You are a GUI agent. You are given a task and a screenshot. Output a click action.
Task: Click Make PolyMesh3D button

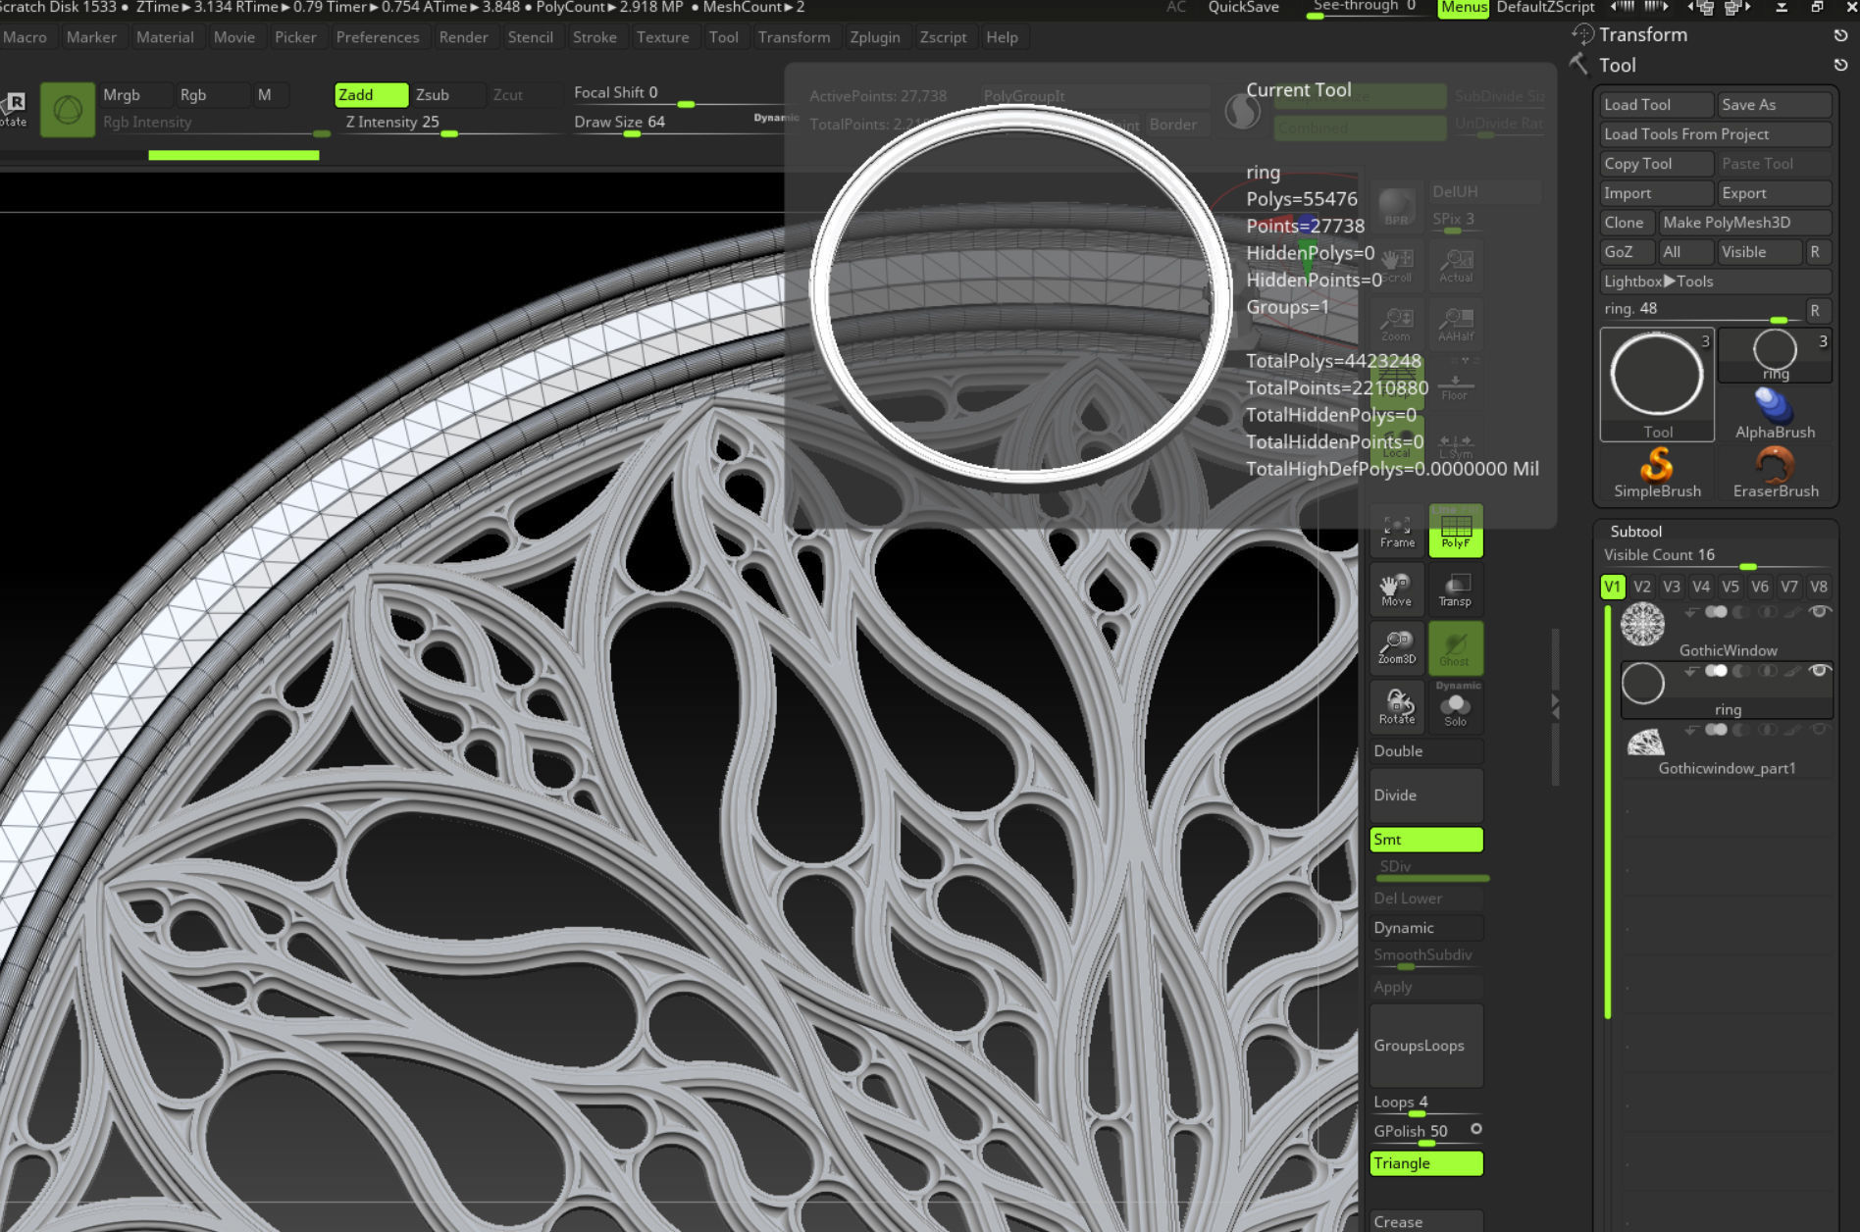point(1745,223)
